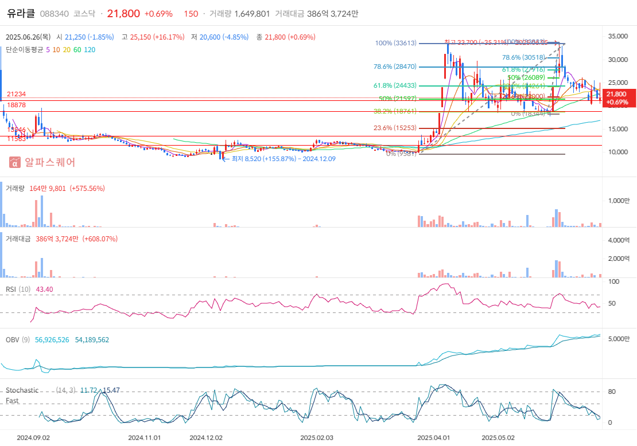Select the 10-day moving average legend
The image size is (637, 446).
[56, 49]
